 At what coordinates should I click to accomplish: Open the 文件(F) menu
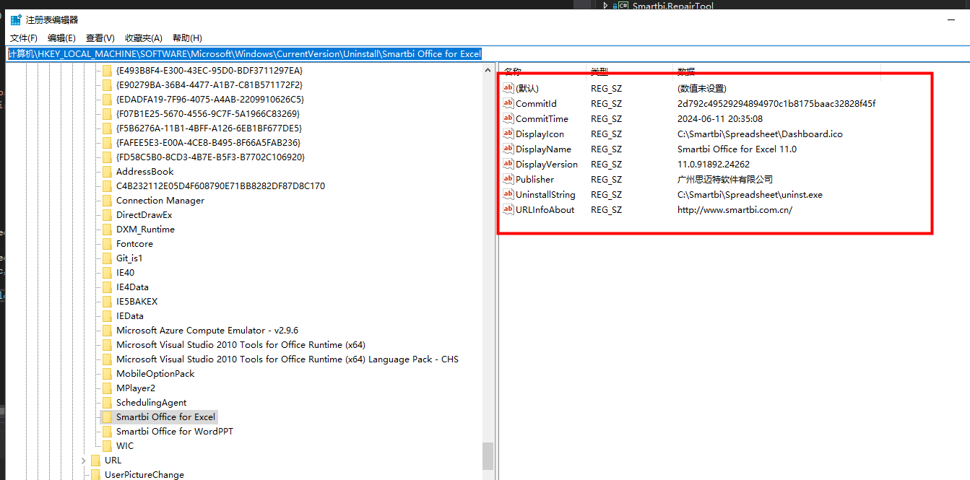(24, 38)
